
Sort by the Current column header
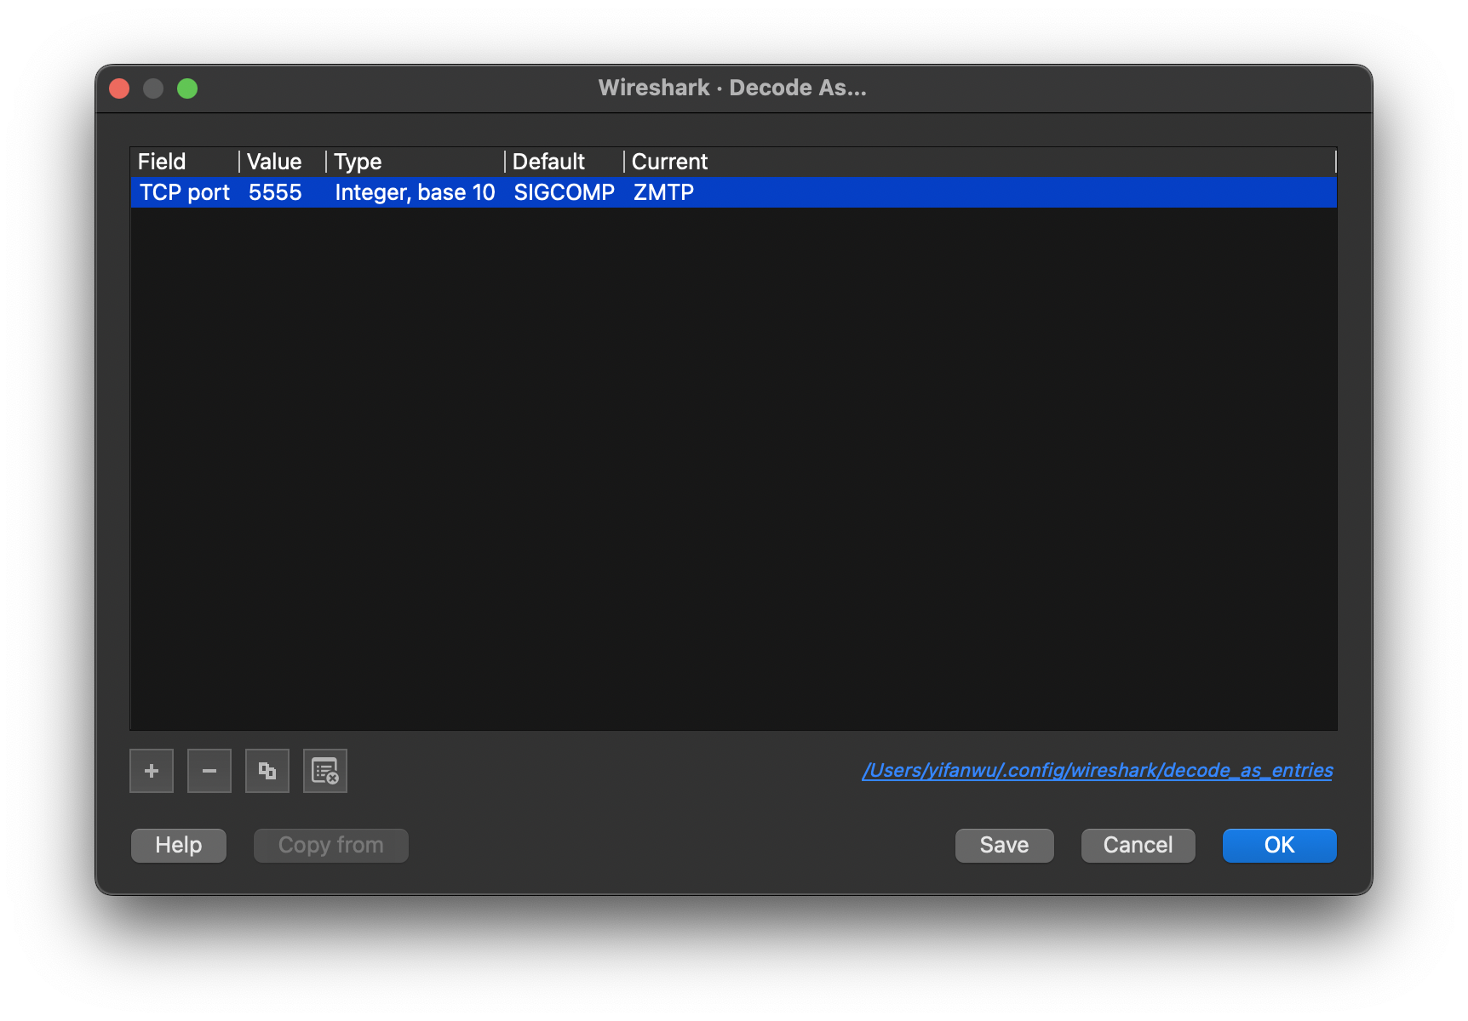point(980,162)
